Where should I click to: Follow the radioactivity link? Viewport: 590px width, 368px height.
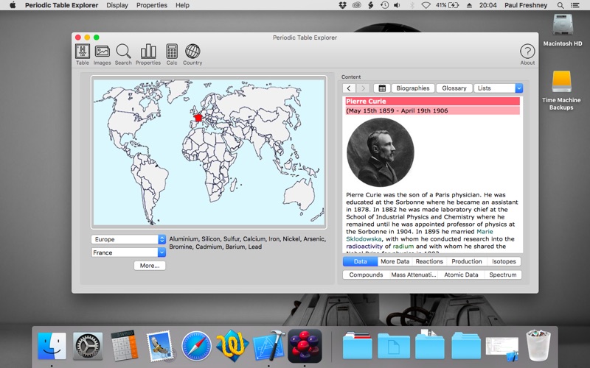364,247
